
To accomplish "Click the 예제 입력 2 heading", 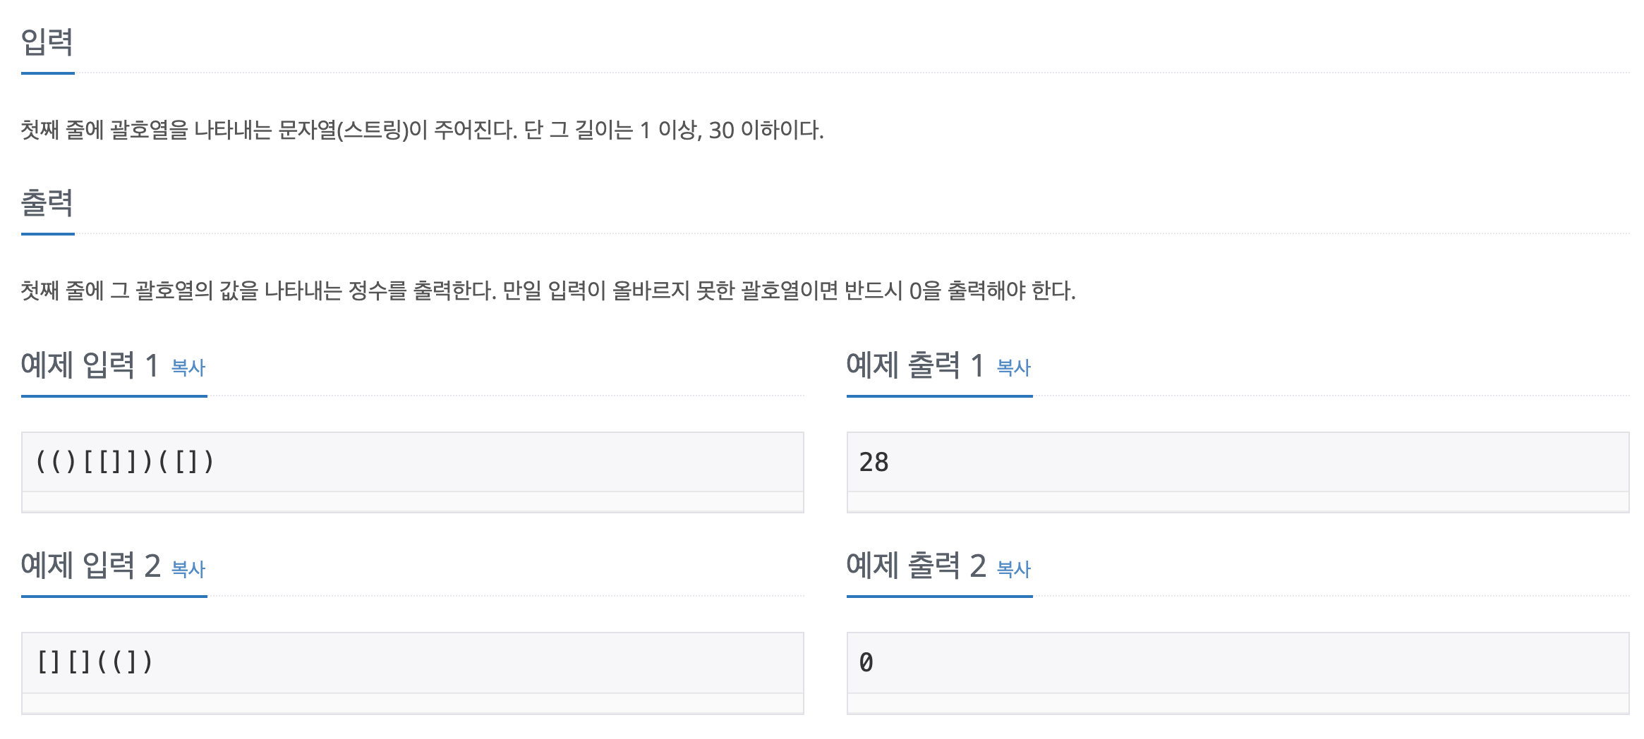I will pyautogui.click(x=91, y=566).
